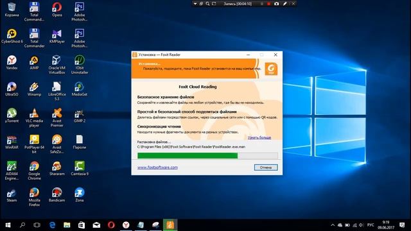This screenshot has width=411, height=231.
Task: Show hidden tray icons chevron
Action: (333, 225)
